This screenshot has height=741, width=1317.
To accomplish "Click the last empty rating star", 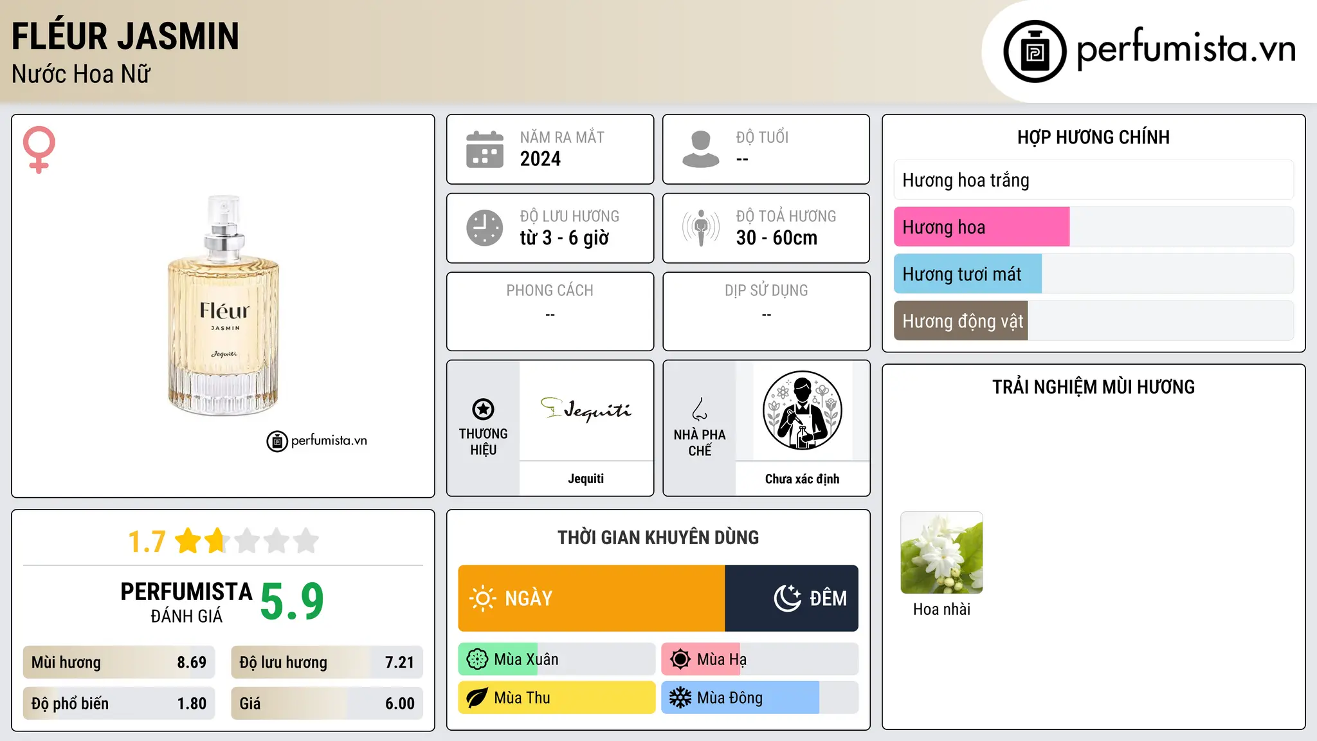I will tap(306, 541).
